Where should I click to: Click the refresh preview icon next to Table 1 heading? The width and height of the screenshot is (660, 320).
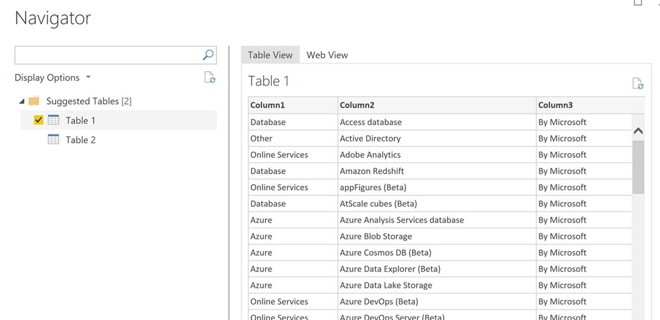coord(637,83)
